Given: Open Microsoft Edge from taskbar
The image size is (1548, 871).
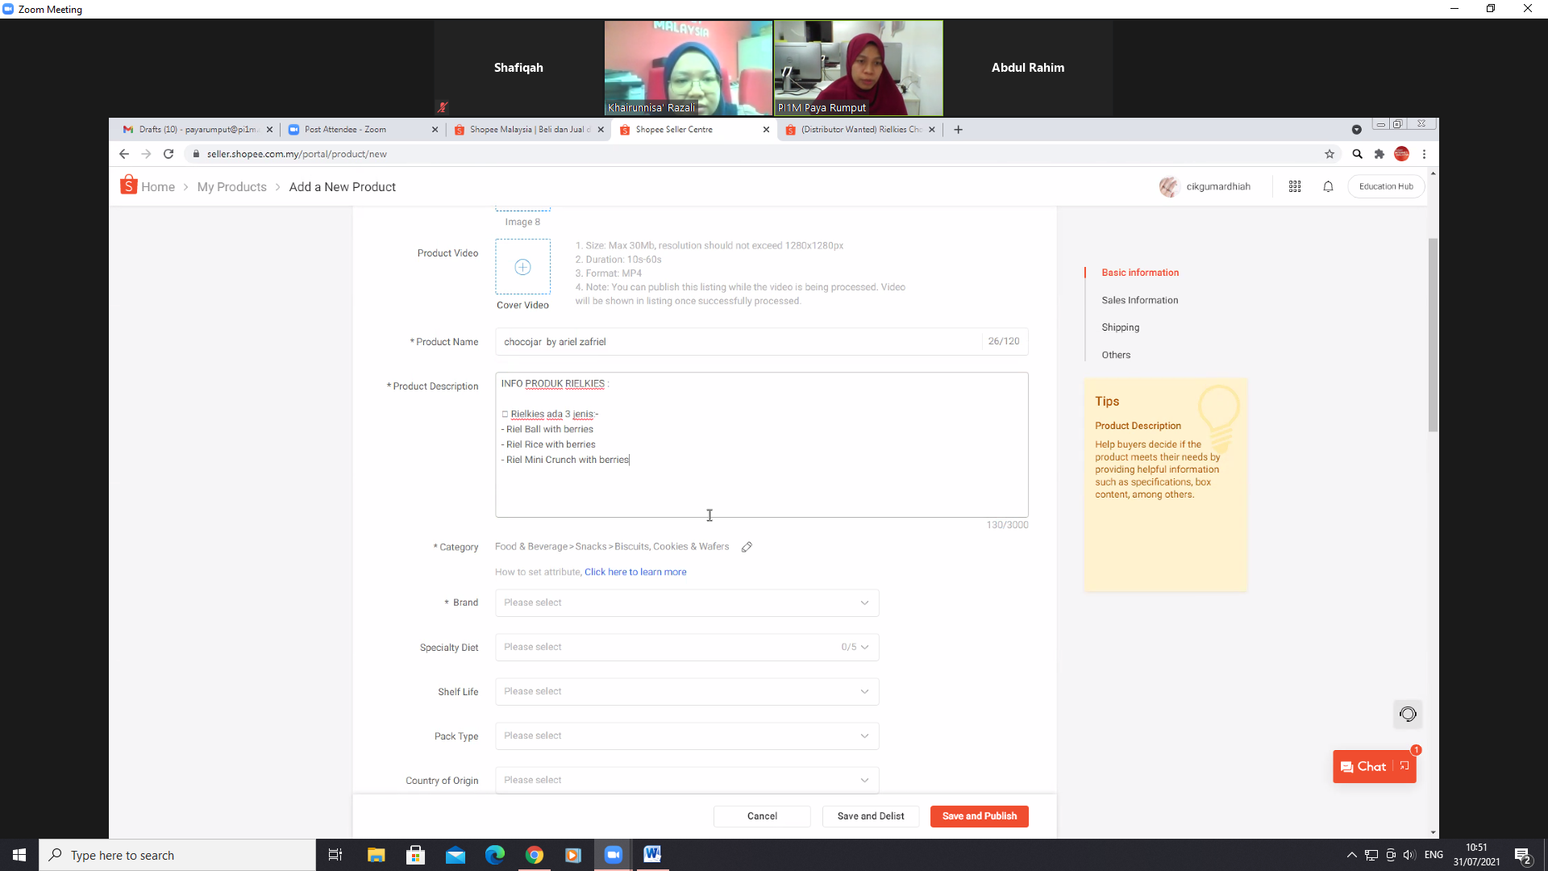Looking at the screenshot, I should point(494,855).
